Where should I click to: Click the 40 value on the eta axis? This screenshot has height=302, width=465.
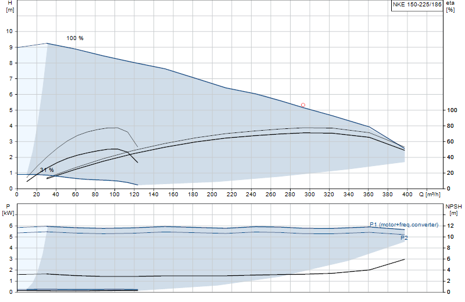(450, 157)
